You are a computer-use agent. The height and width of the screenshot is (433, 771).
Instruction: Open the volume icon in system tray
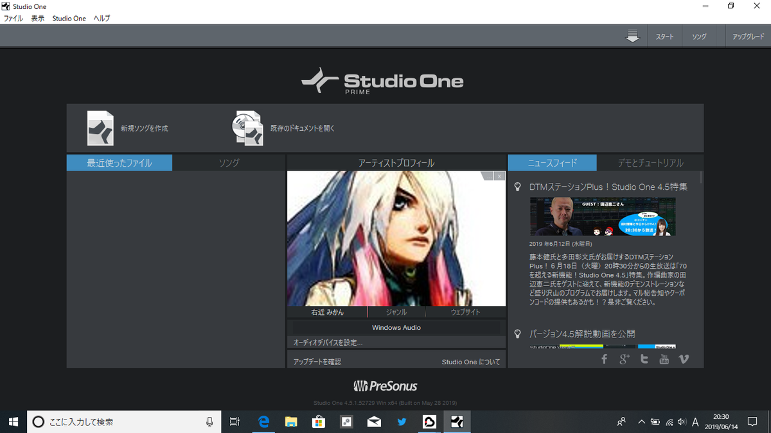tap(682, 421)
